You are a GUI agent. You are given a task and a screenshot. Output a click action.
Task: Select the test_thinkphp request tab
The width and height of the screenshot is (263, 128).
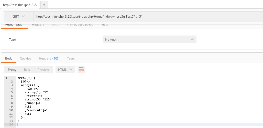(x=20, y=5)
